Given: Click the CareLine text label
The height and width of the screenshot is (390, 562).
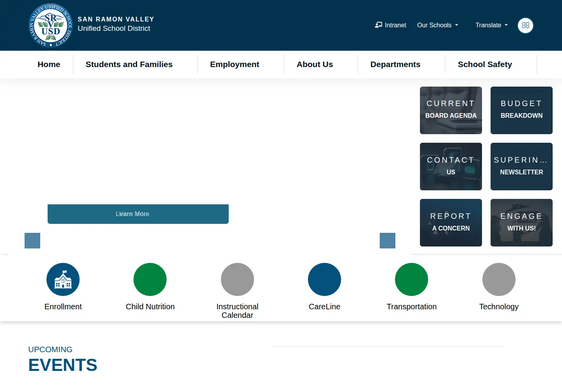Looking at the screenshot, I should (324, 307).
